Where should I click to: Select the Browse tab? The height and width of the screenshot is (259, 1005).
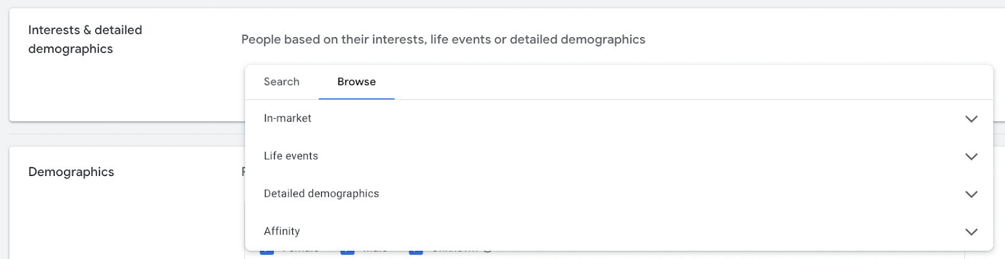point(356,82)
